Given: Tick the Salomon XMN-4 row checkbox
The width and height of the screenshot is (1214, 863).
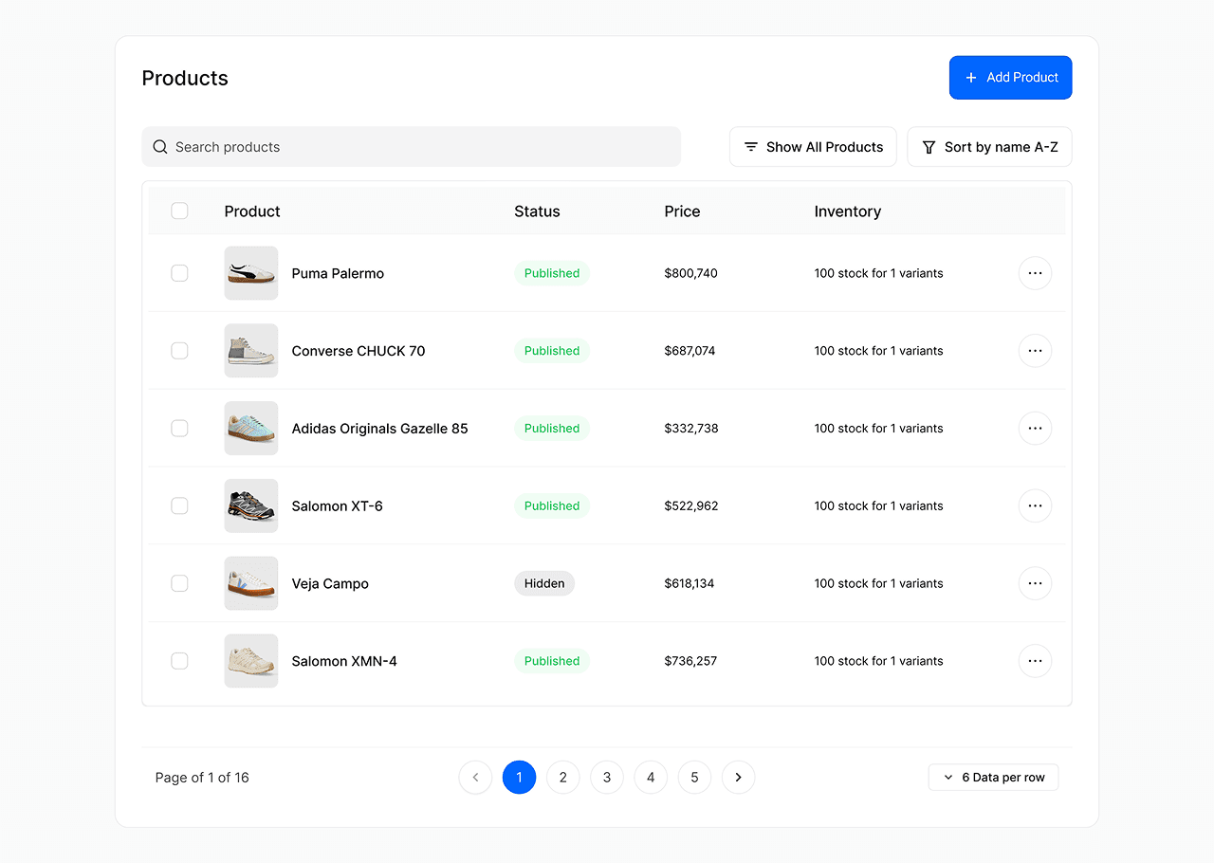Looking at the screenshot, I should pos(179,661).
